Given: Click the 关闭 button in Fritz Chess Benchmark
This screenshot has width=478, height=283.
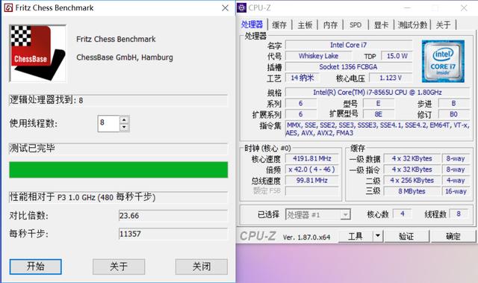Looking at the screenshot, I should 201,267.
